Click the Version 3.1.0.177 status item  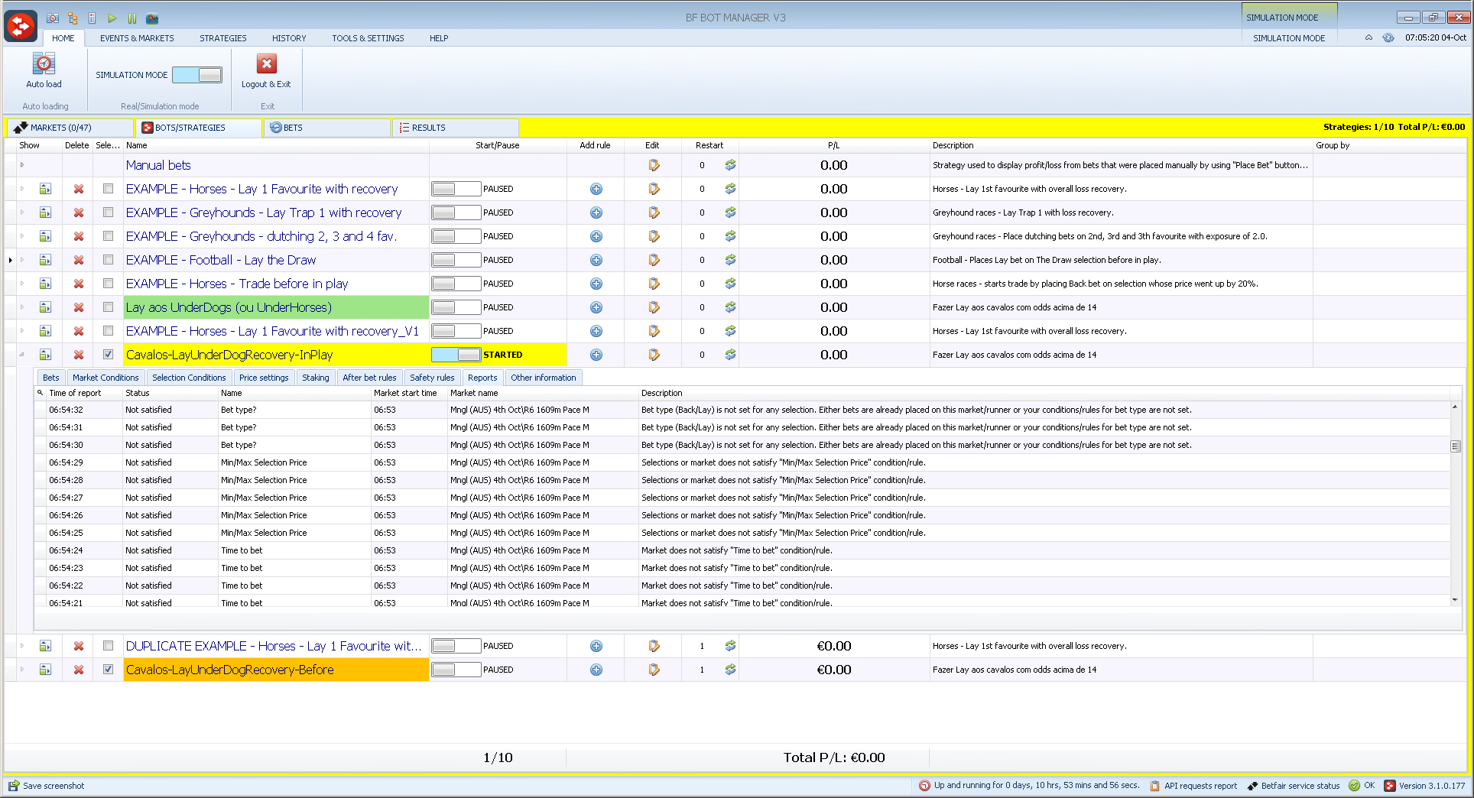coord(1425,786)
